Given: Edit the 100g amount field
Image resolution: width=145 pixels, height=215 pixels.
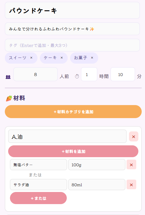Looking at the screenshot, I should click(97, 165).
